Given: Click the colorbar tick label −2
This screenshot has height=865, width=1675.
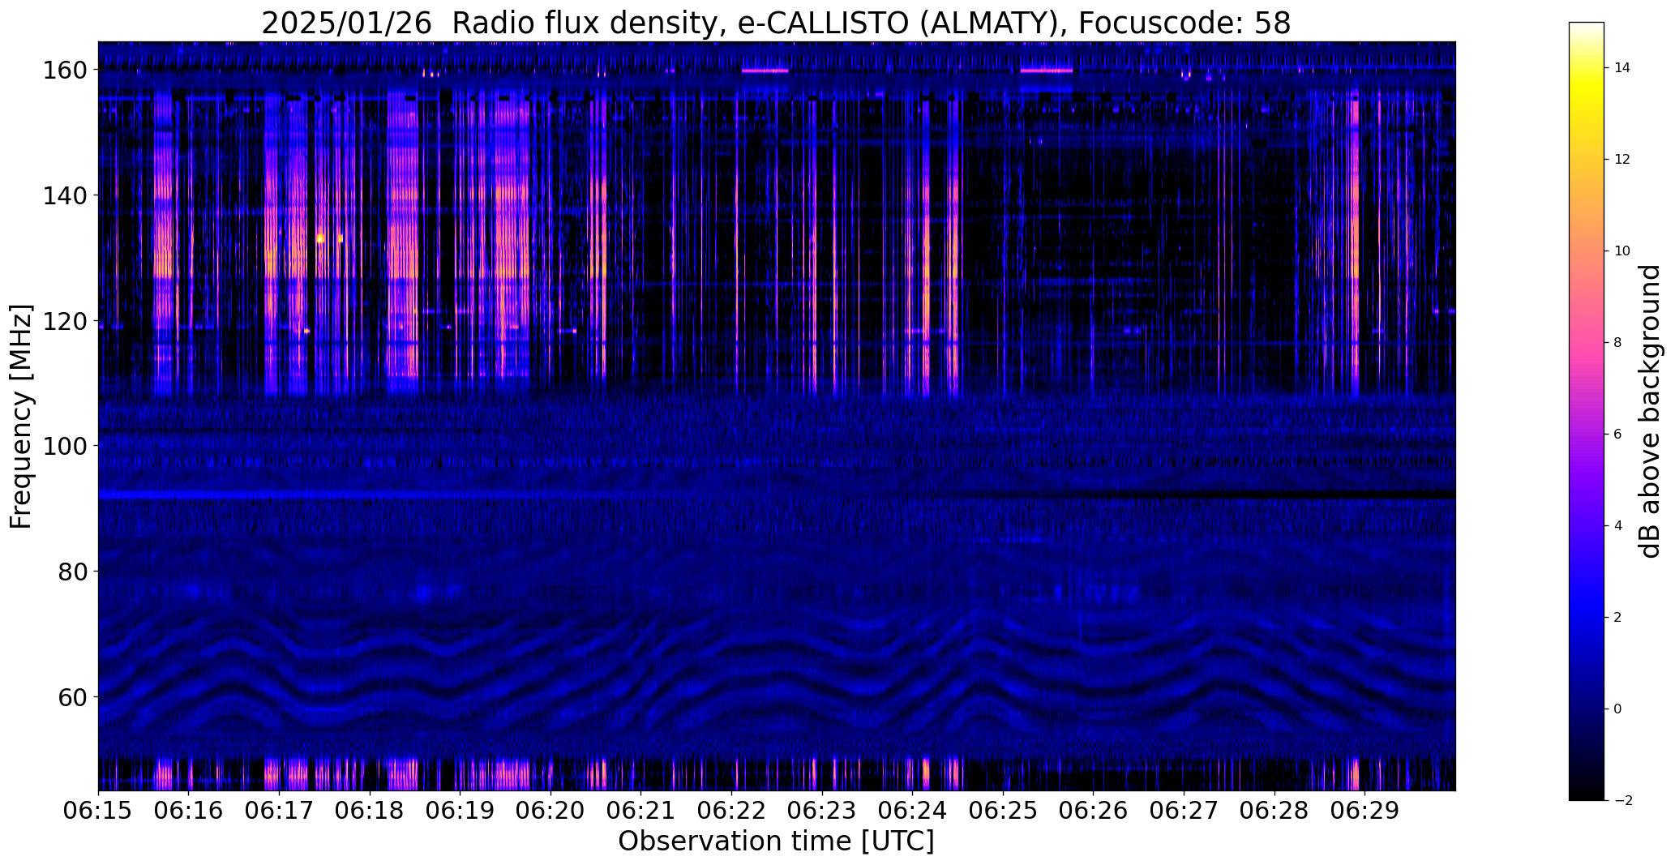Looking at the screenshot, I should click(x=1623, y=801).
